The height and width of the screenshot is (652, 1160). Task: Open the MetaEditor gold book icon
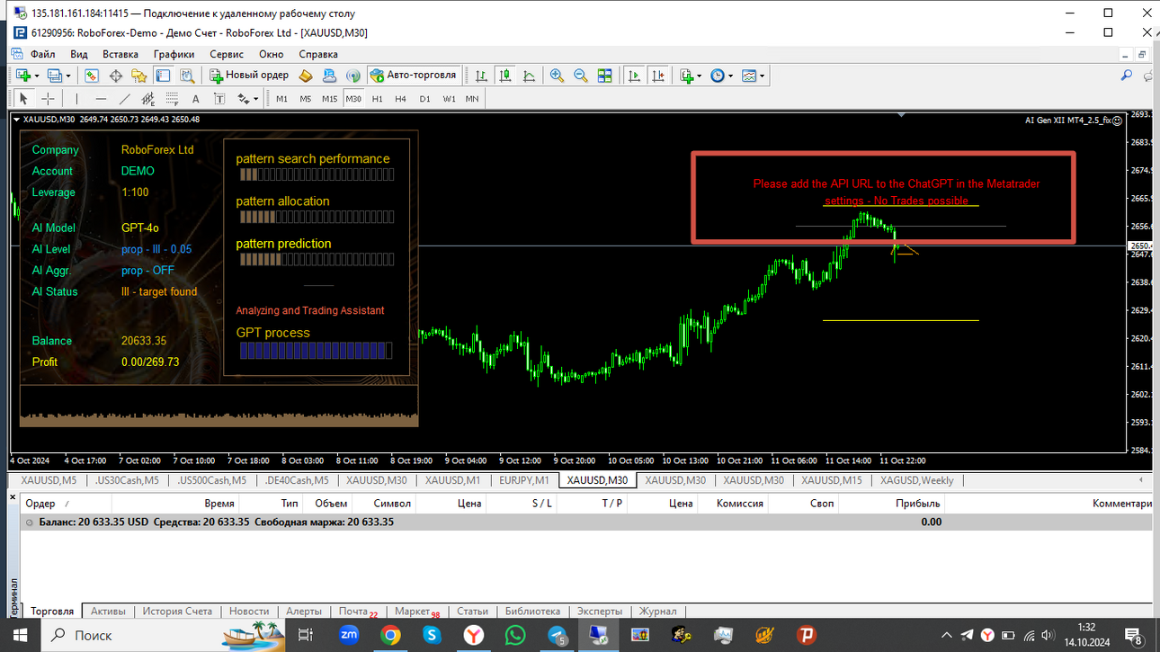[306, 76]
